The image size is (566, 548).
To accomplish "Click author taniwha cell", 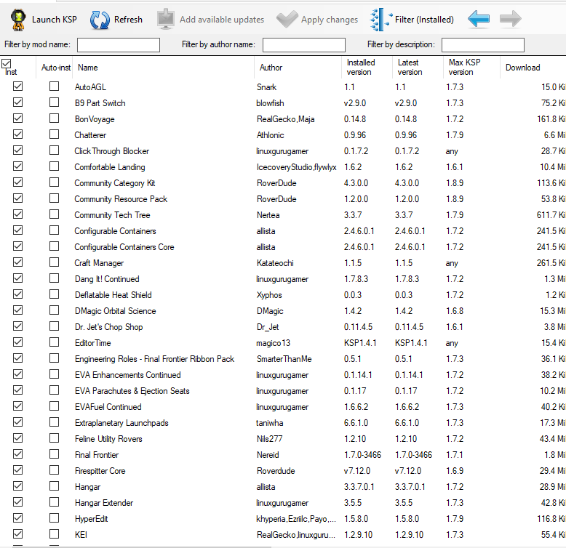I will [x=269, y=423].
